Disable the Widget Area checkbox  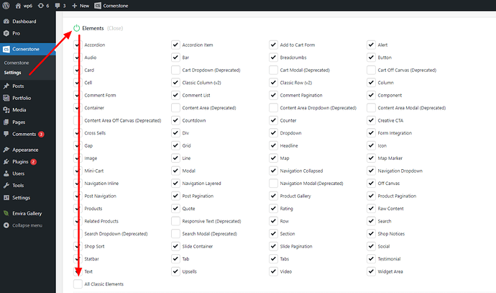point(371,271)
